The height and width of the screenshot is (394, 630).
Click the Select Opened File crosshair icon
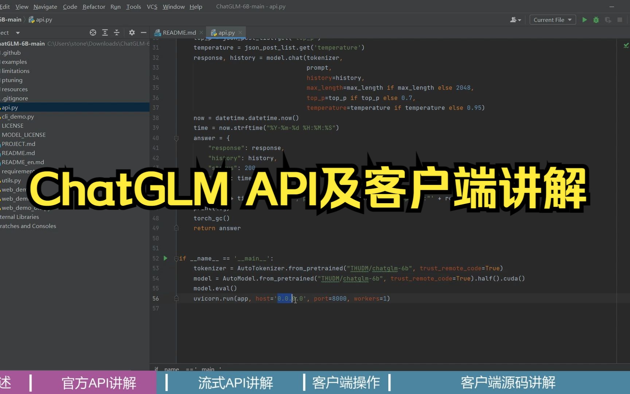93,32
